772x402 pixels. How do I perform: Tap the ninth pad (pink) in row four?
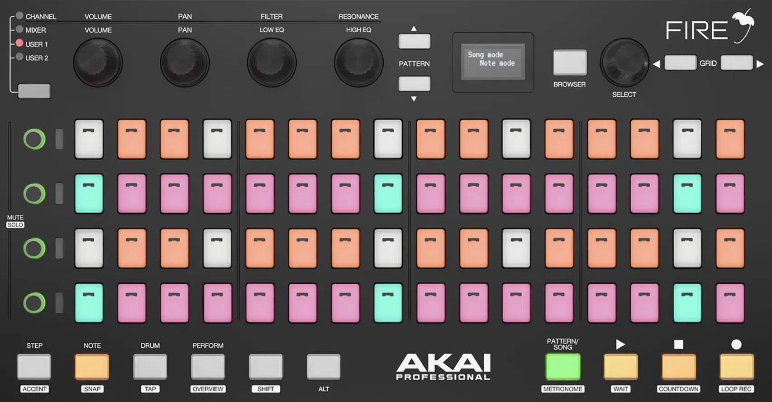click(431, 303)
